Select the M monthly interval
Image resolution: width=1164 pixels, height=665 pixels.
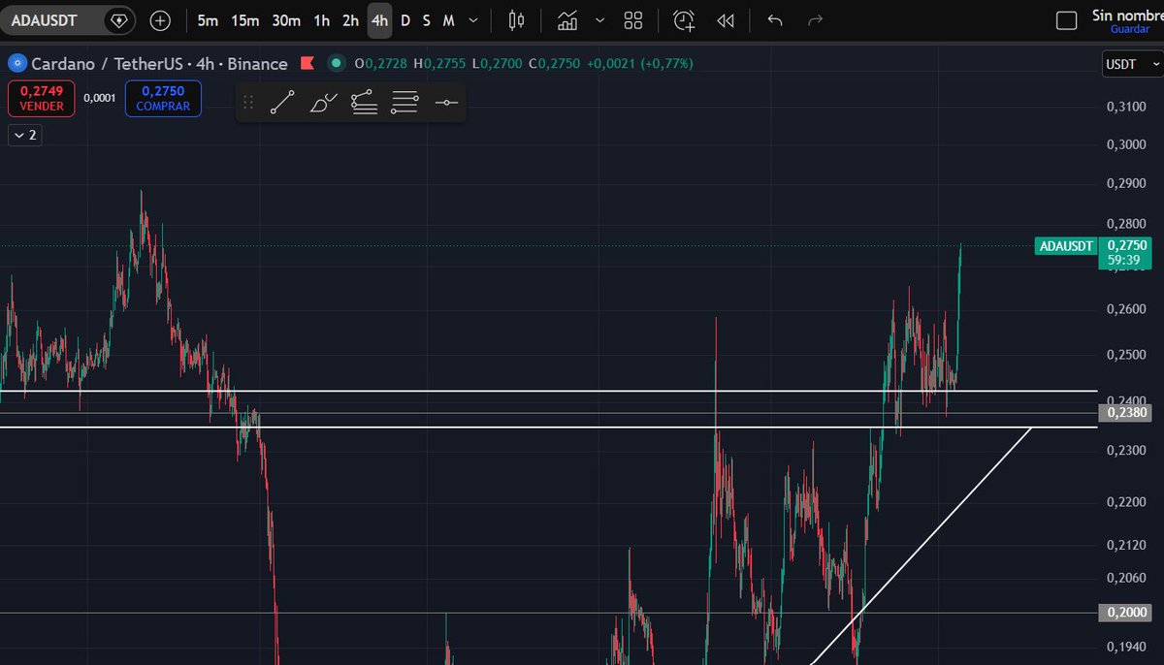click(x=448, y=19)
